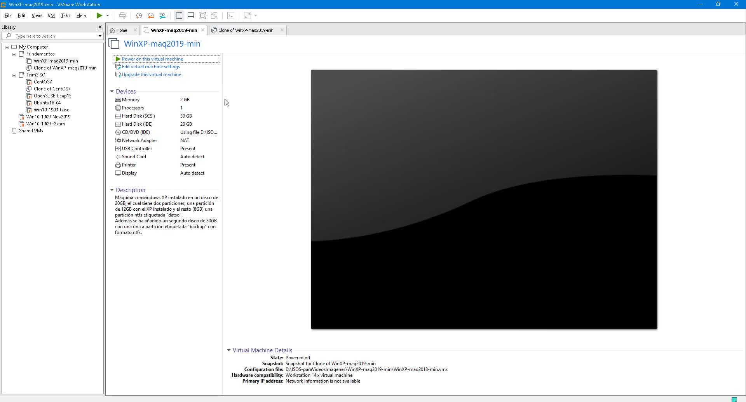Toggle the library sidebar toolbar icon
This screenshot has height=402, width=746.
click(179, 16)
